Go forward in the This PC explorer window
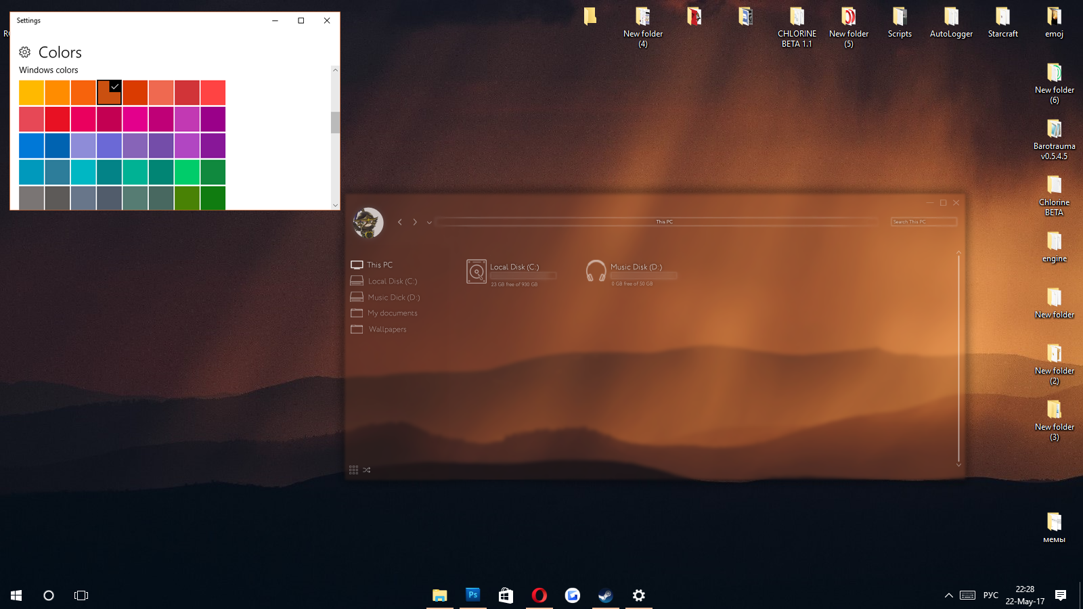 point(415,222)
